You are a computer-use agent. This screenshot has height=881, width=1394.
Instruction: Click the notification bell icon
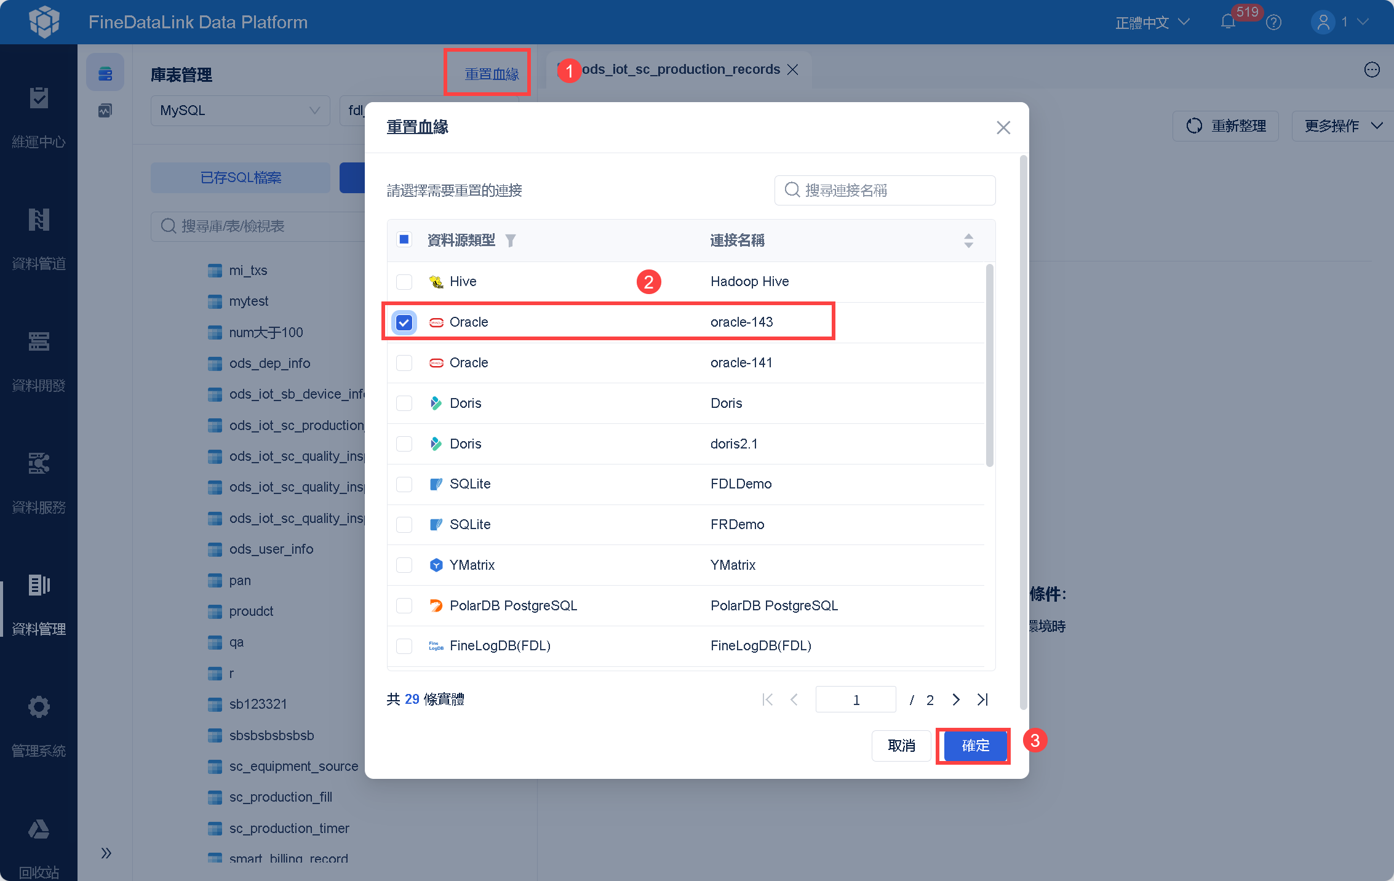coord(1227,22)
